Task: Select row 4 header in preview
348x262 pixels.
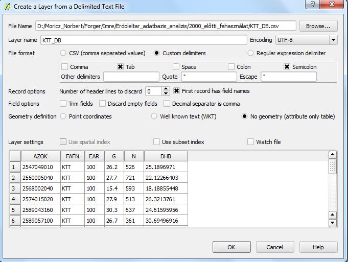Action: [x=15, y=199]
